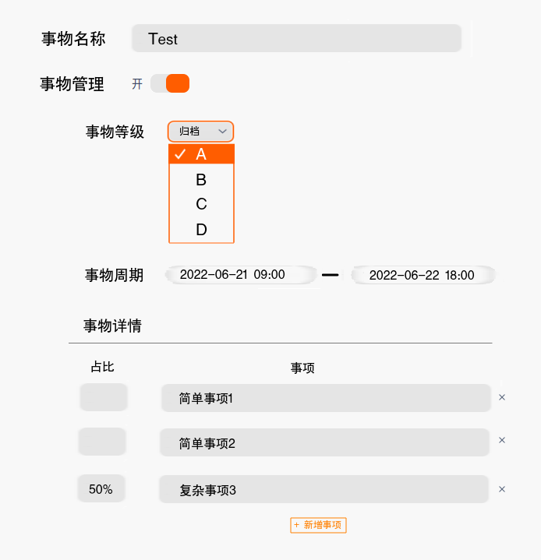
Task: Delete the 简单事项2 row
Action: [x=502, y=440]
